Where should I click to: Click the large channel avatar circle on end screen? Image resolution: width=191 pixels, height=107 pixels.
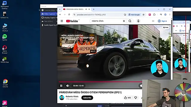pos(159,69)
